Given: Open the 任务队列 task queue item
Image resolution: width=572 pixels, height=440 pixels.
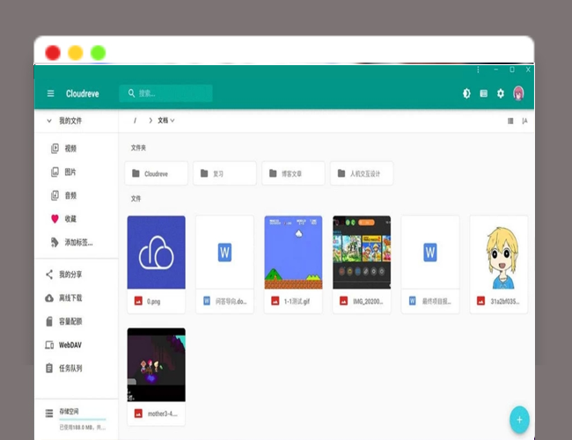Looking at the screenshot, I should 70,369.
